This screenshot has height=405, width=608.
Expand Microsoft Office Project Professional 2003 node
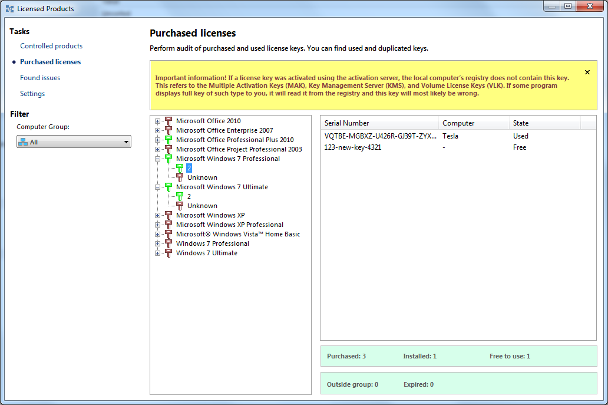(x=157, y=149)
